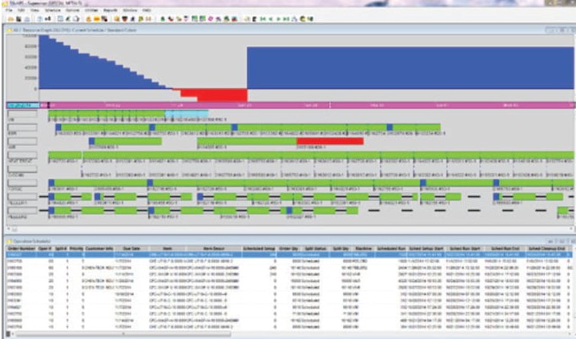Open the Options menu
The image size is (576, 339).
(x=72, y=10)
